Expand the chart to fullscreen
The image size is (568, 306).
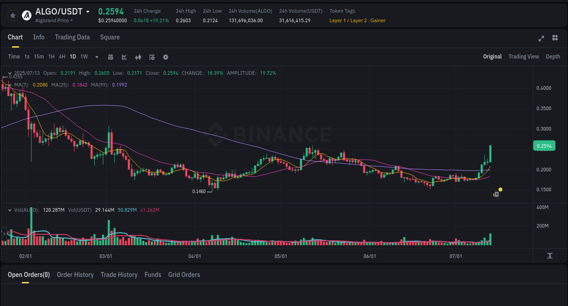tap(541, 39)
